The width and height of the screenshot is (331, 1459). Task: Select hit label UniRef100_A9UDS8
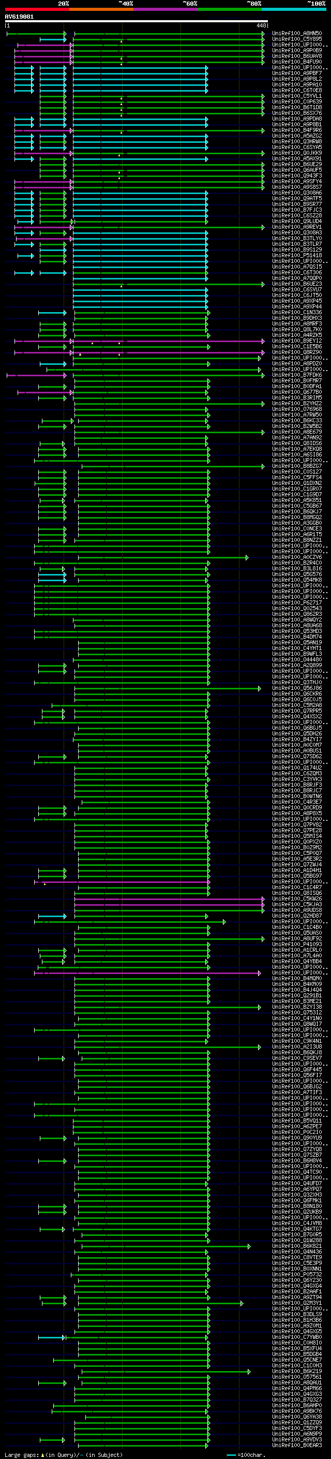pos(297,910)
